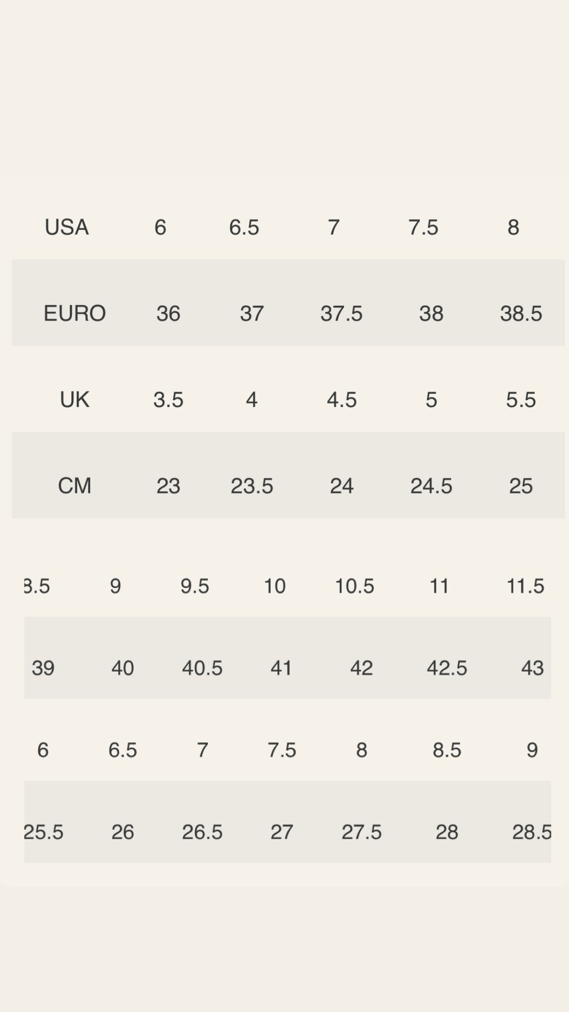Tap the UK row label

[75, 400]
